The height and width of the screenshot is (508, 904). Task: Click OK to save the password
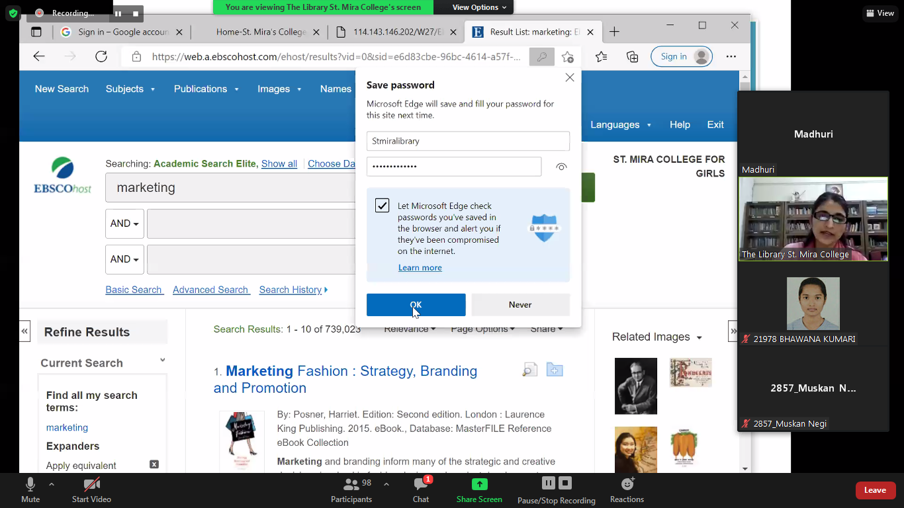(416, 304)
